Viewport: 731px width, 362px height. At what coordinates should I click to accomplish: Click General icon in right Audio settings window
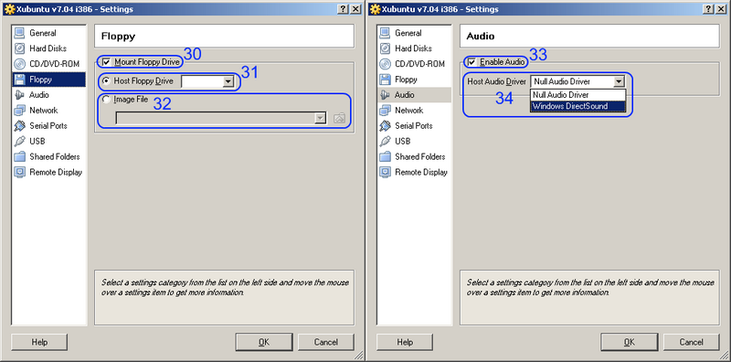point(385,33)
